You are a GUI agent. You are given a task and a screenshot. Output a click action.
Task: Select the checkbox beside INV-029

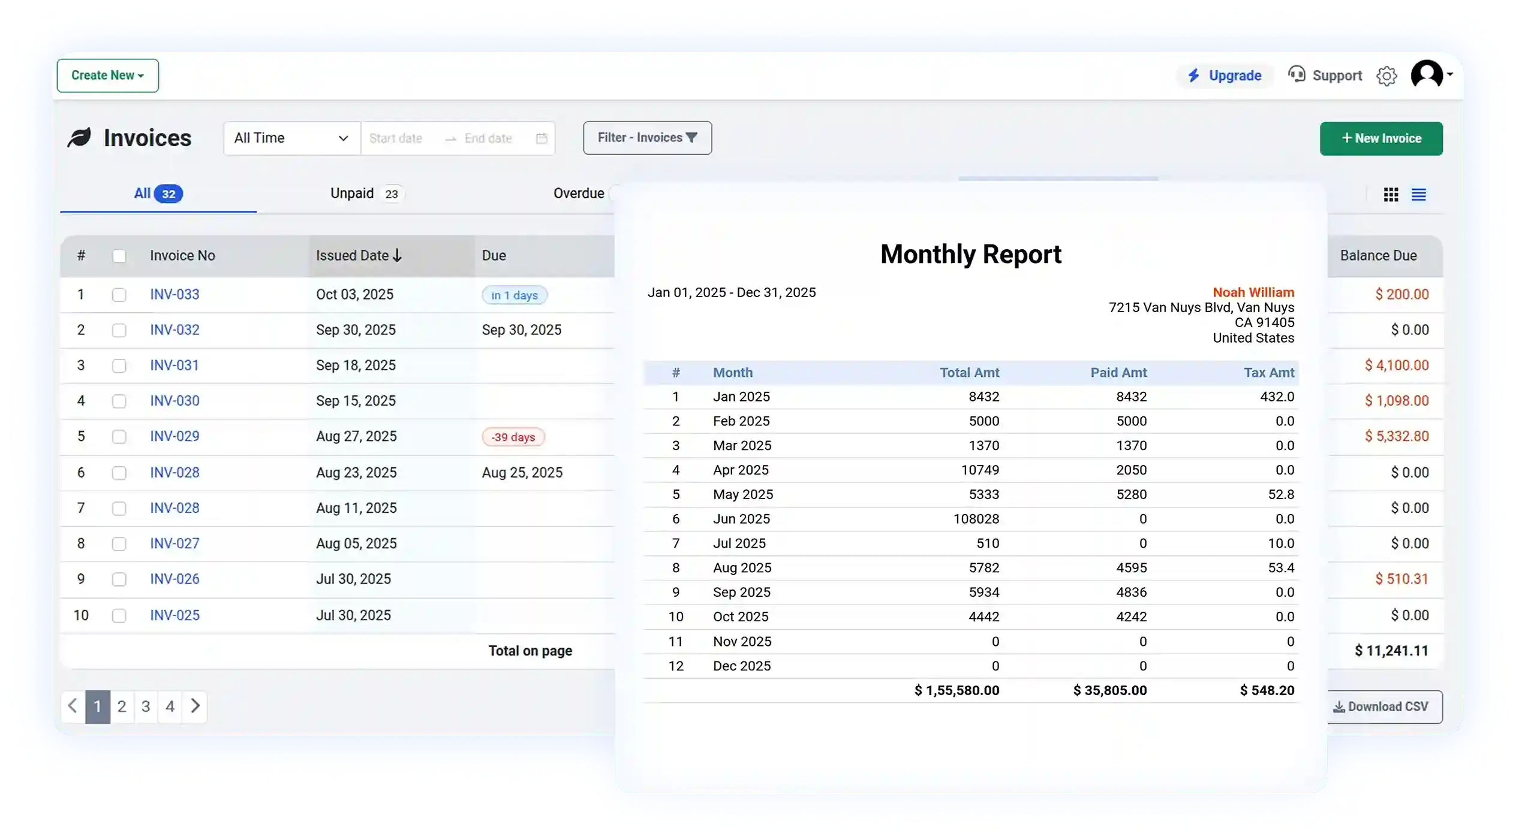(x=120, y=436)
